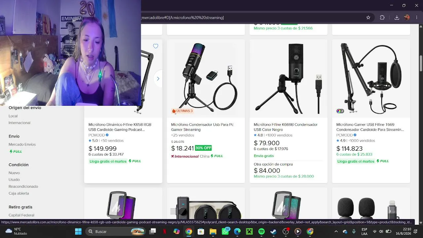
Task: Switch the ESP LAA keyboard language indicator
Action: (x=364, y=231)
